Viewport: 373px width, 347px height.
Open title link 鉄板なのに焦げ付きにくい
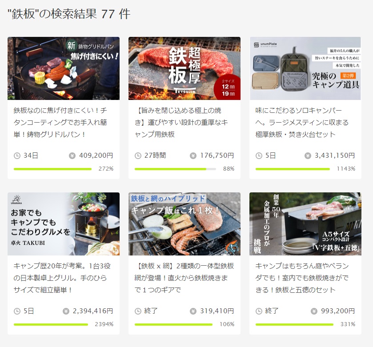coord(60,122)
